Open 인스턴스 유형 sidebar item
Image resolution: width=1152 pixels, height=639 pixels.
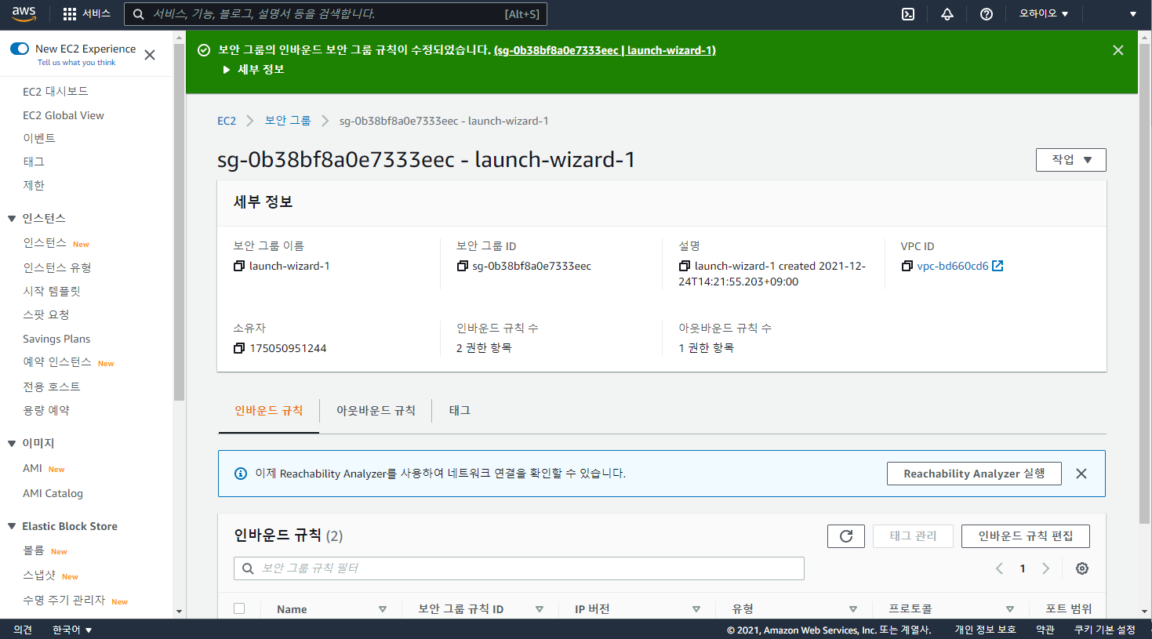(57, 268)
